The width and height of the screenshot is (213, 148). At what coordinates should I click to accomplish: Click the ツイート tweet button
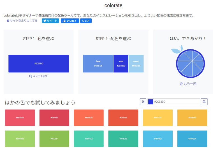[x=50, y=21]
